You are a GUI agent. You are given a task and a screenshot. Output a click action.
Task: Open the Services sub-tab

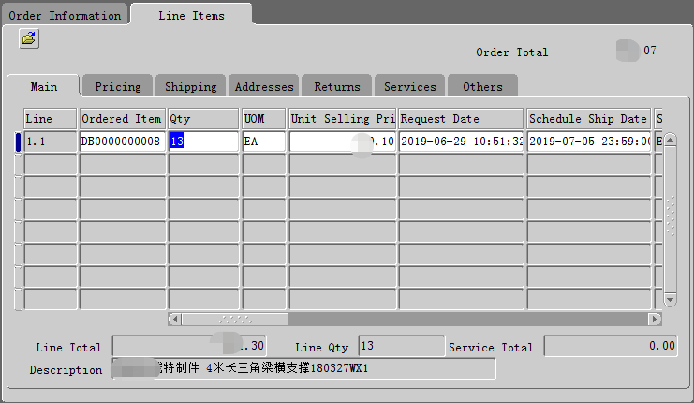[410, 86]
